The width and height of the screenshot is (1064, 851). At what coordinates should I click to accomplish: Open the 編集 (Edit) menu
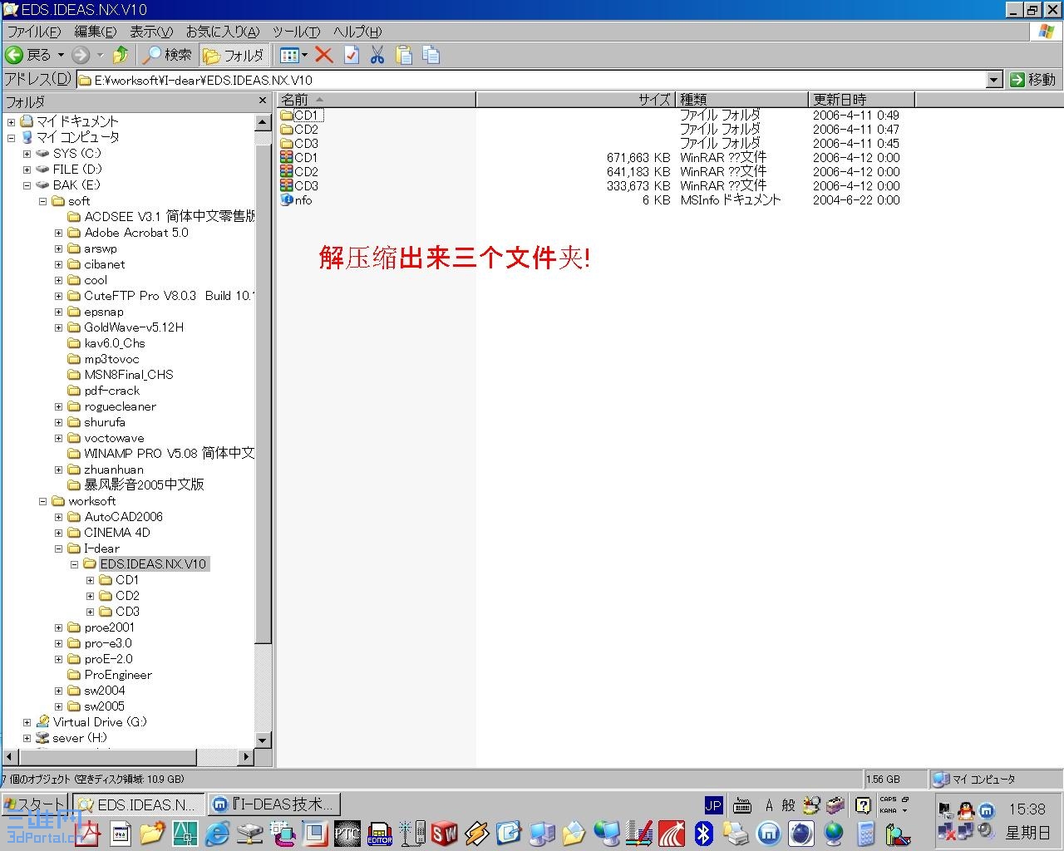96,32
